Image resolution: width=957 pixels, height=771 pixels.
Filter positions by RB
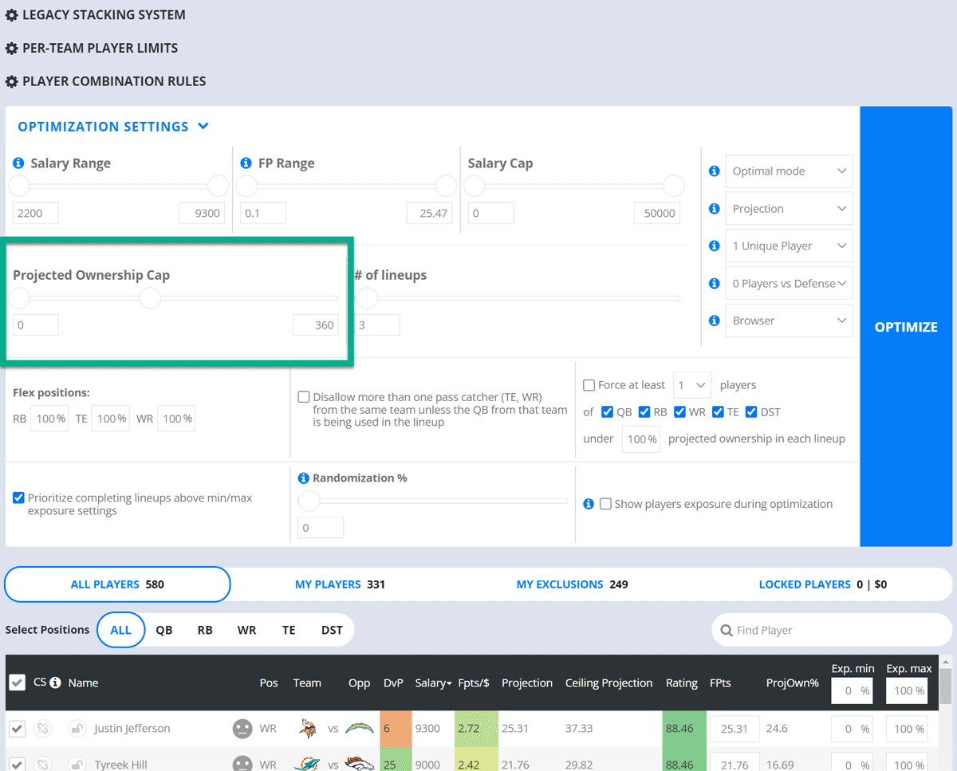(205, 630)
